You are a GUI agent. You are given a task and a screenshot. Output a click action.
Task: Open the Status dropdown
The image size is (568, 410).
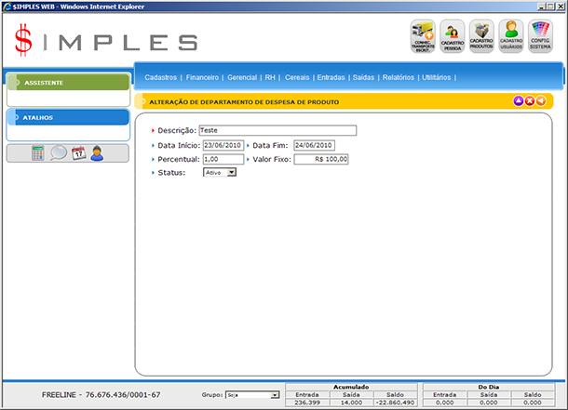220,172
